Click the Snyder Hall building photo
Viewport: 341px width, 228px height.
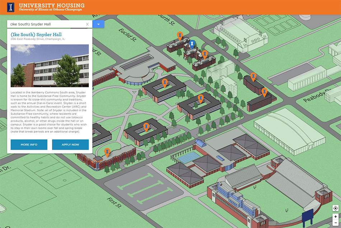pyautogui.click(x=50, y=66)
